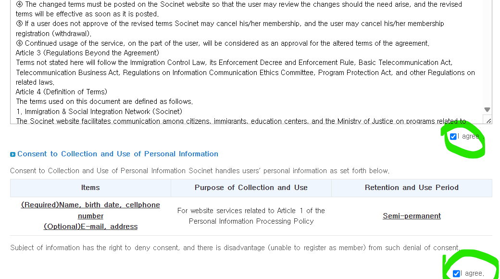Image resolution: width=500 pixels, height=279 pixels.
Task: Click 'Consent to Collection and Use' heading
Action: point(118,154)
